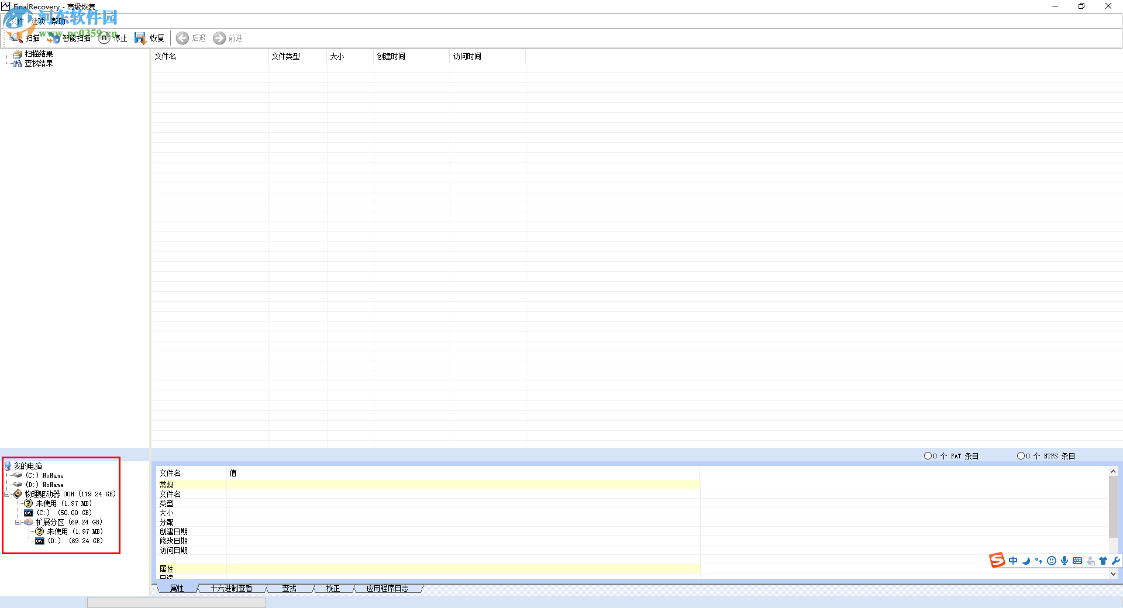Open the emoji smiley on input bar
This screenshot has width=1123, height=608.
(x=1052, y=561)
